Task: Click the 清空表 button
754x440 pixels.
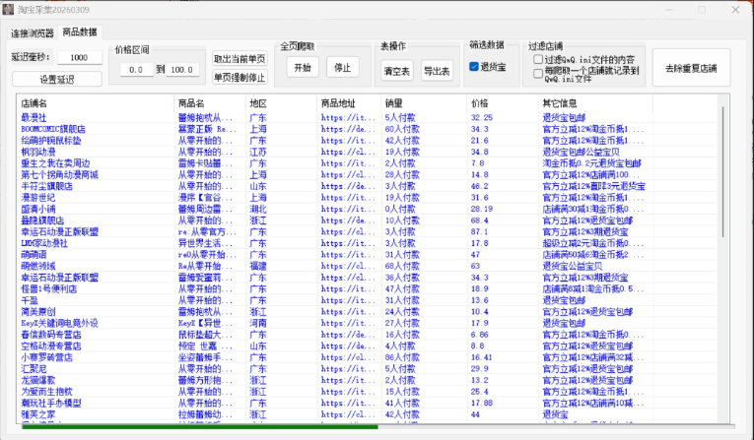Action: [396, 71]
